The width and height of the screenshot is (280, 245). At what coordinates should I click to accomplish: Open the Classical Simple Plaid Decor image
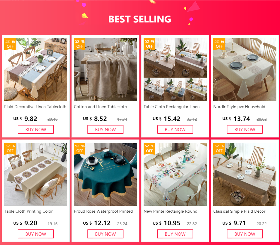coord(245,174)
